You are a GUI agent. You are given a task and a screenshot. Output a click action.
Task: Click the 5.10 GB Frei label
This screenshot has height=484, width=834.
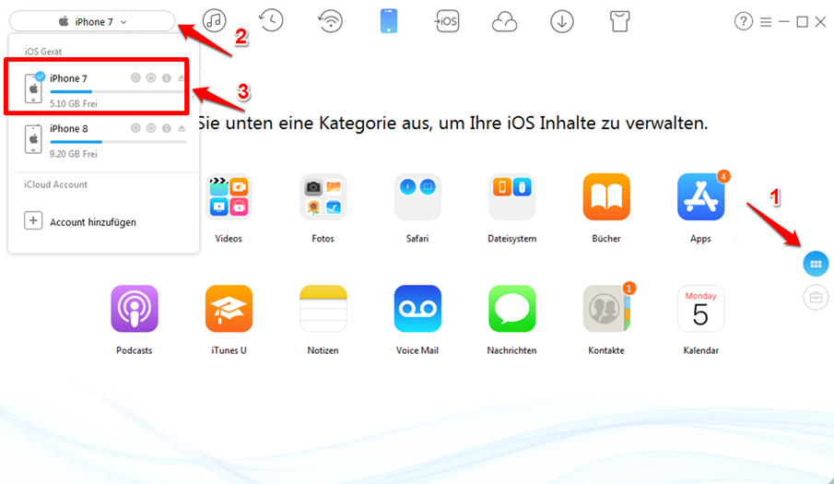point(74,103)
